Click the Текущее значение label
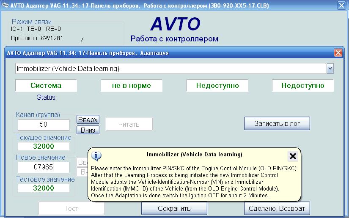 44,138
